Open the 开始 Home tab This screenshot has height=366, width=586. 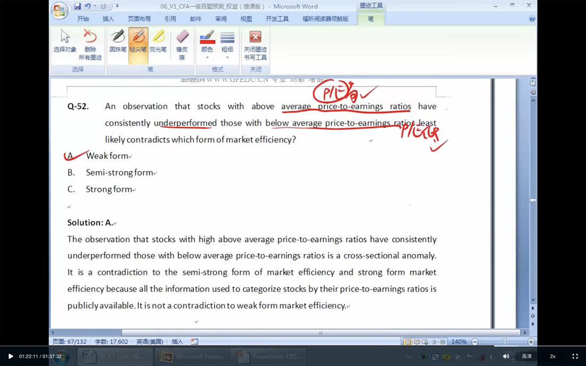[83, 19]
